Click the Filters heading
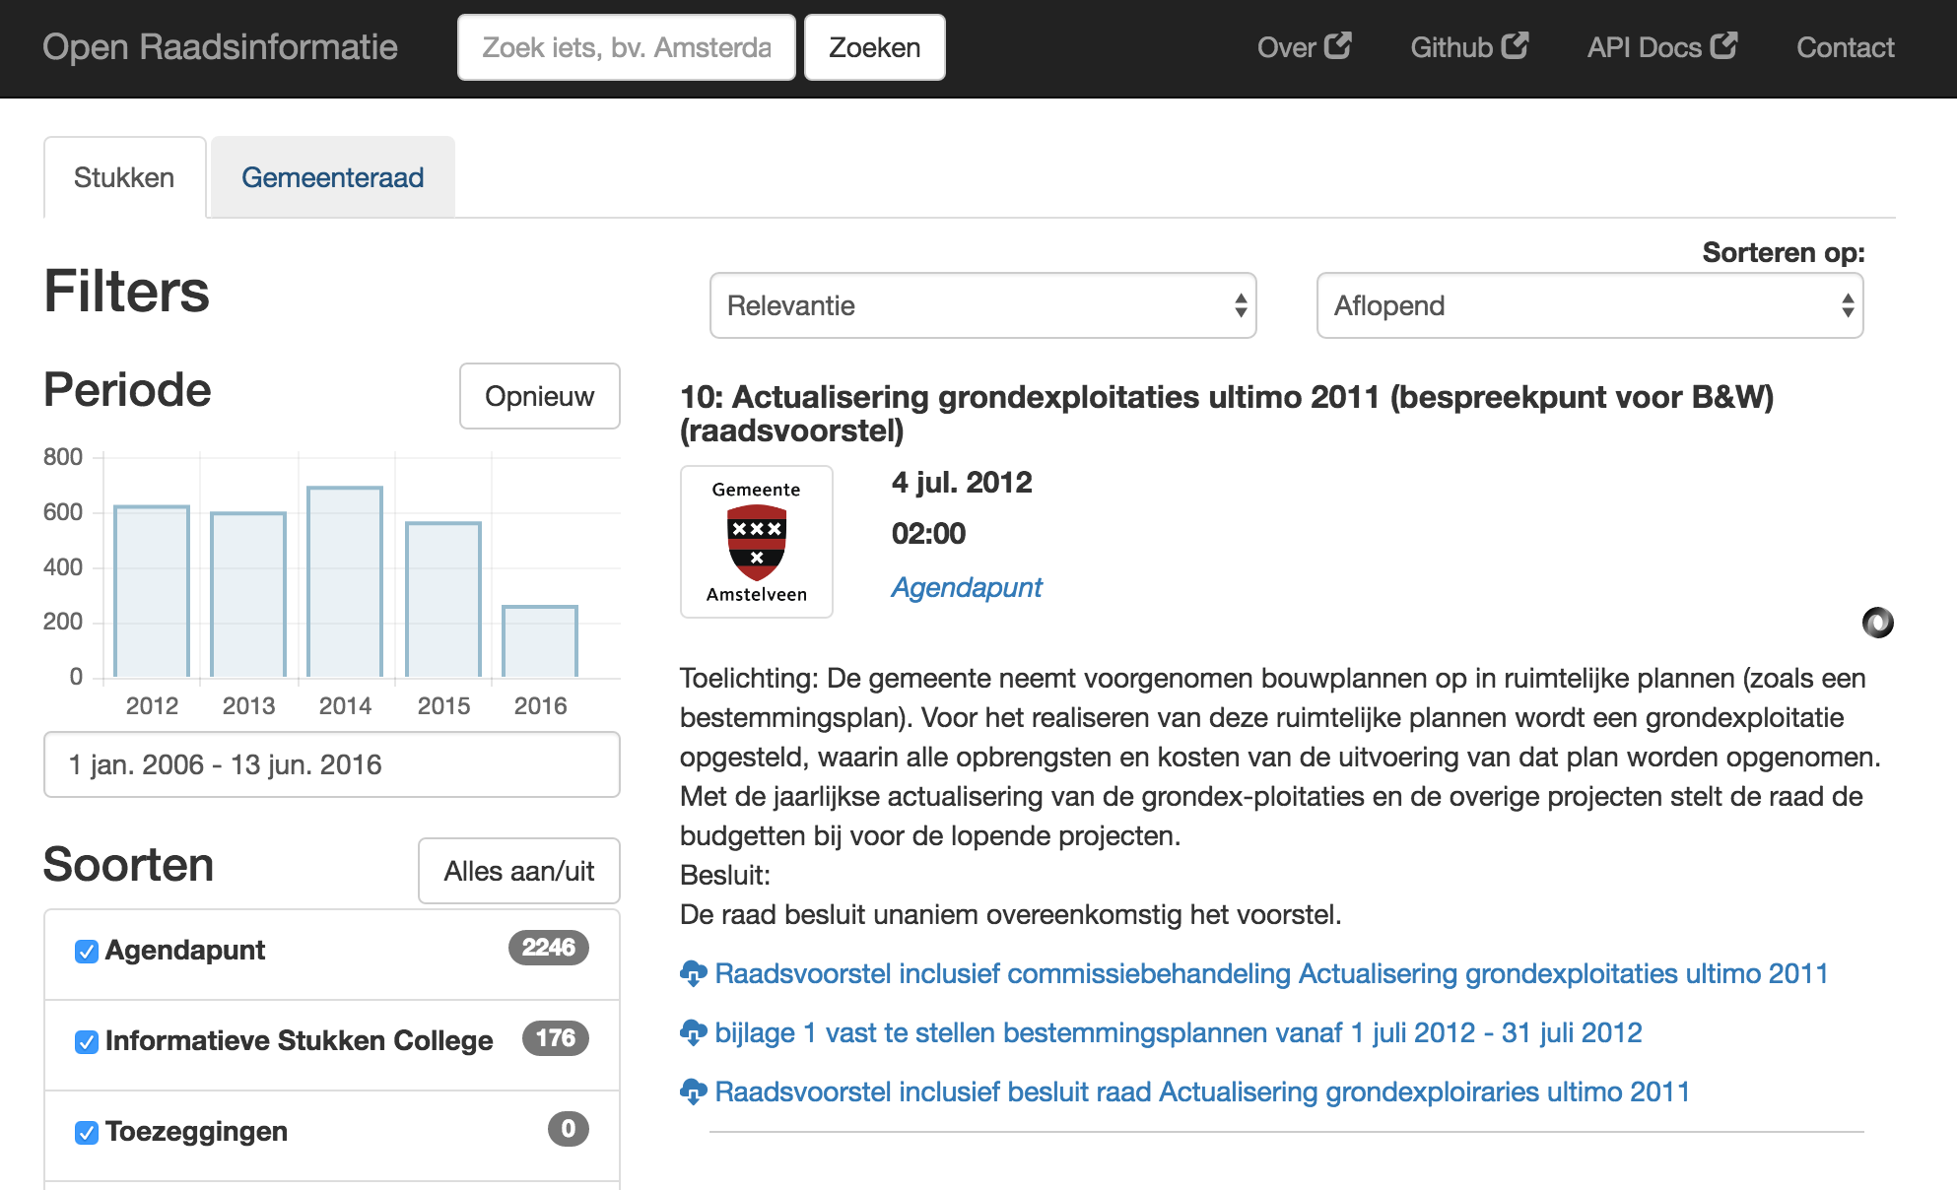1957x1190 pixels. [x=127, y=292]
